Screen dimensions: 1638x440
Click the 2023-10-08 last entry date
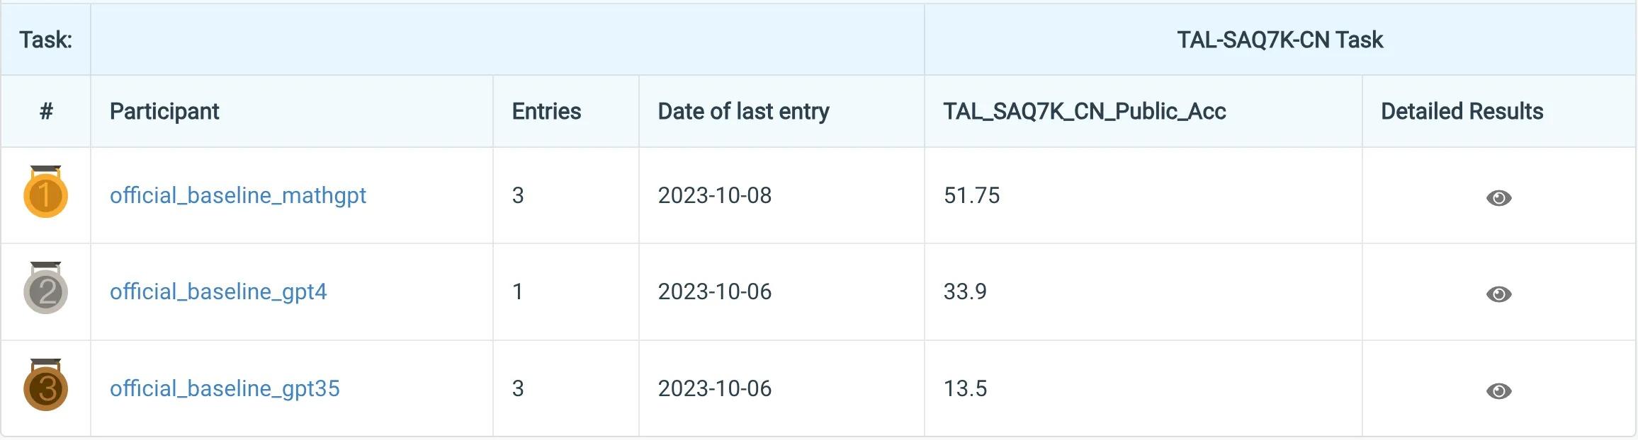(x=714, y=195)
